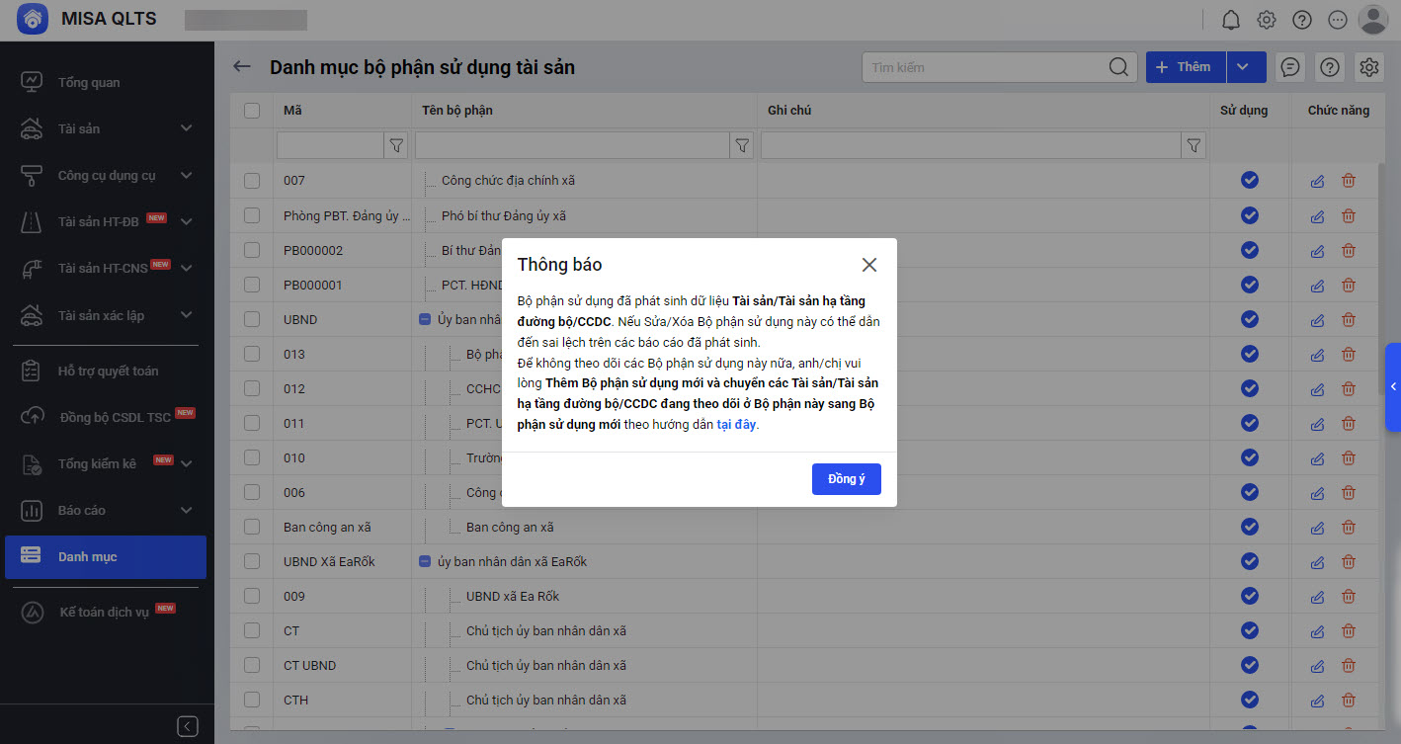Collapse the left sidebar panel

tap(188, 726)
